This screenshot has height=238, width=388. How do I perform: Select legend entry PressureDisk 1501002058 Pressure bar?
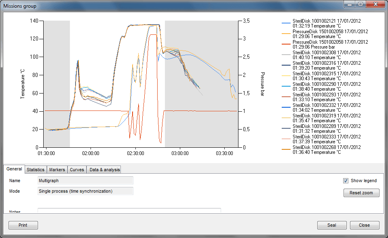point(327,44)
